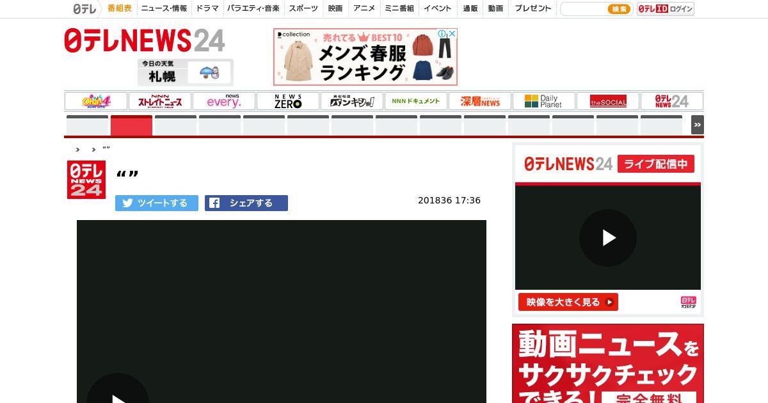The image size is (768, 403).
Task: Click the orange 検索 search button
Action: pyautogui.click(x=619, y=9)
